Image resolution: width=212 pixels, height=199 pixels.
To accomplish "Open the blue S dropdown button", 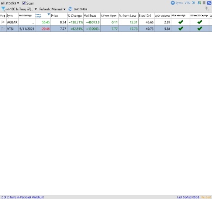I will click(209, 3).
